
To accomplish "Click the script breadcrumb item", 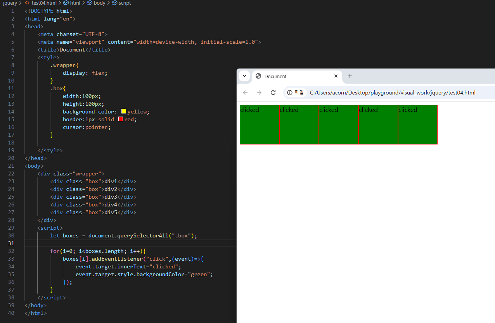I will (121, 3).
